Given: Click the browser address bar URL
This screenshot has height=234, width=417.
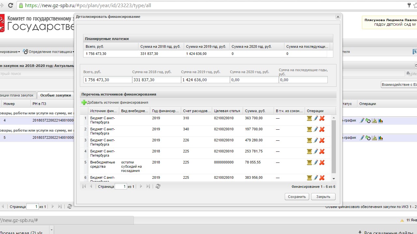Looking at the screenshot, I should [88, 6].
